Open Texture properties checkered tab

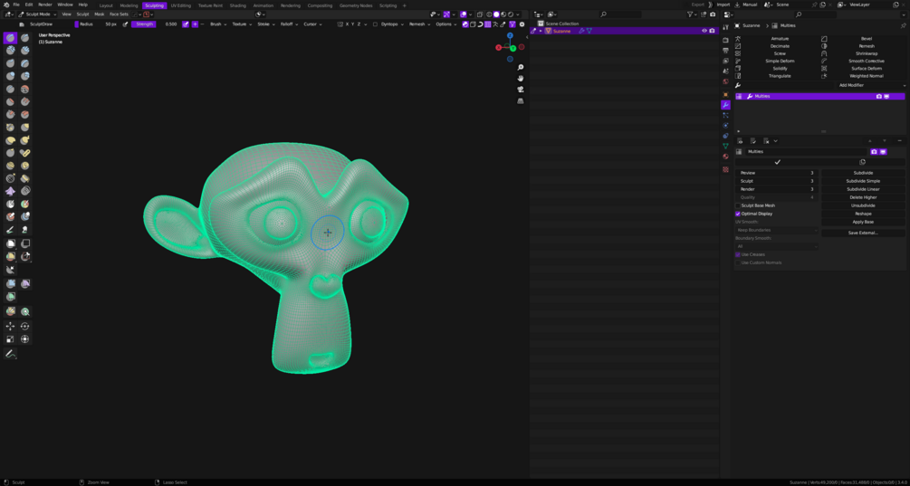coord(725,169)
